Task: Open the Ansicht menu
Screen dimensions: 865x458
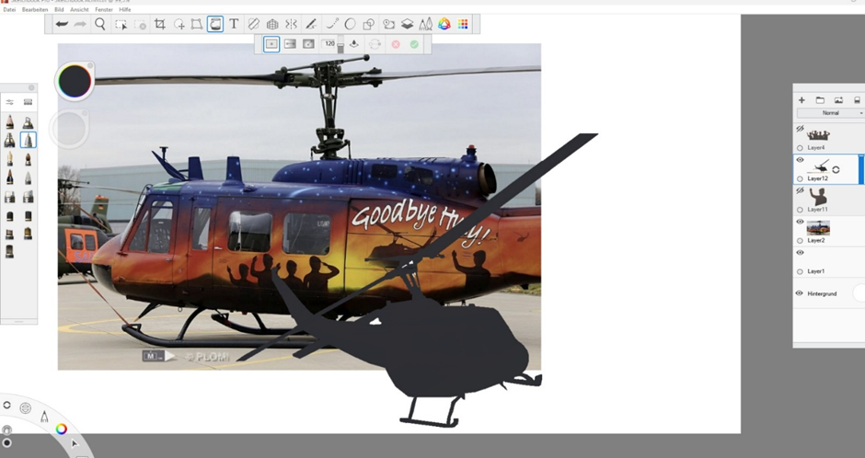Action: [79, 9]
